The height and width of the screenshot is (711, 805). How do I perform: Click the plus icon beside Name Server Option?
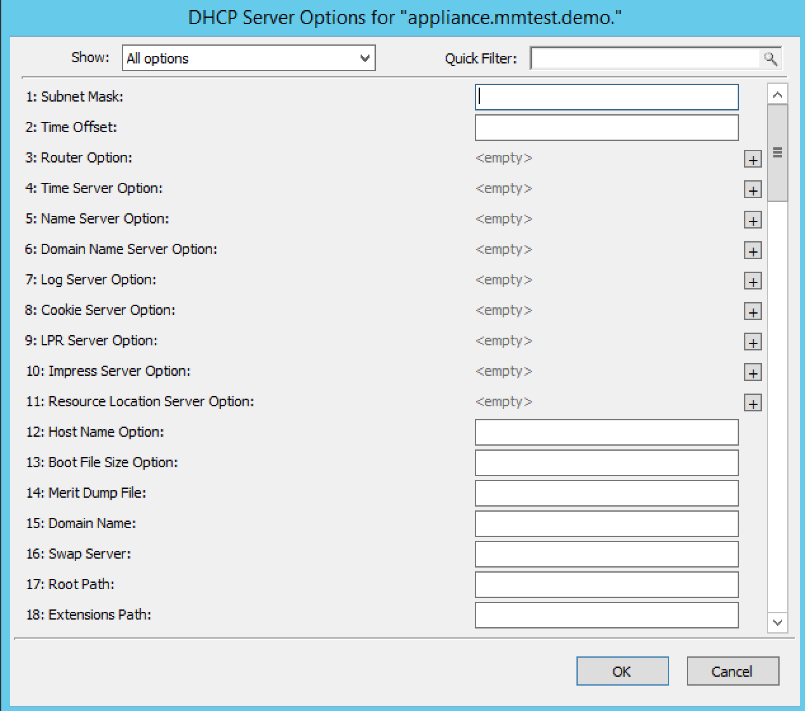(x=752, y=220)
